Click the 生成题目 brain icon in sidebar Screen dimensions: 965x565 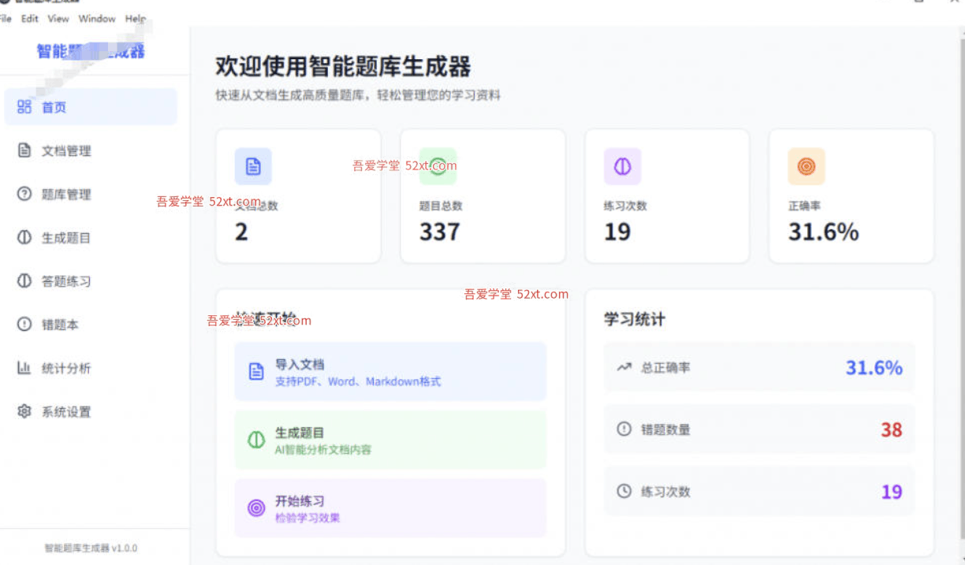(x=24, y=237)
